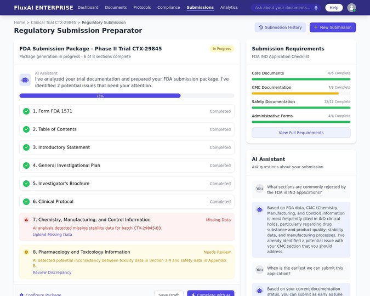Click yellow alert icon on Pharmacology section
Screen dimensions: 370x296
pos(26,252)
